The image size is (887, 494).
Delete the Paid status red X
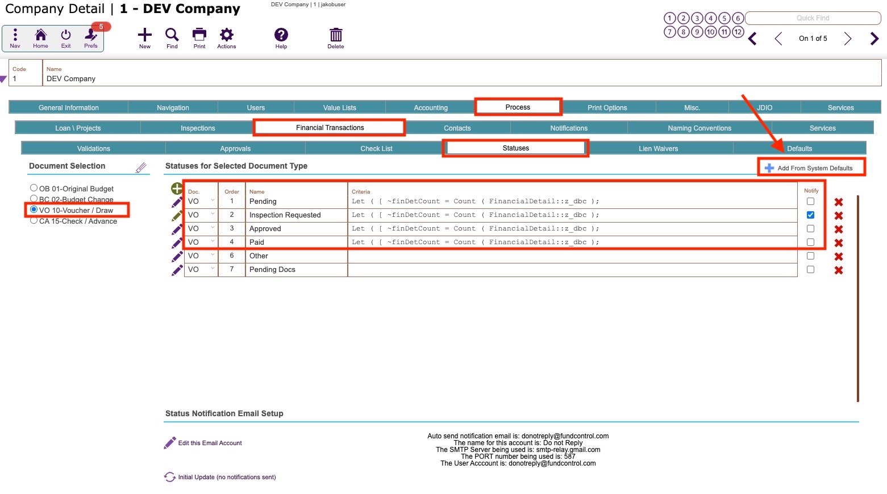(838, 243)
